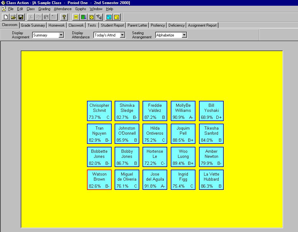This screenshot has width=298, height=232.
Task: Click the random seating dice icon
Action: [x=91, y=17]
